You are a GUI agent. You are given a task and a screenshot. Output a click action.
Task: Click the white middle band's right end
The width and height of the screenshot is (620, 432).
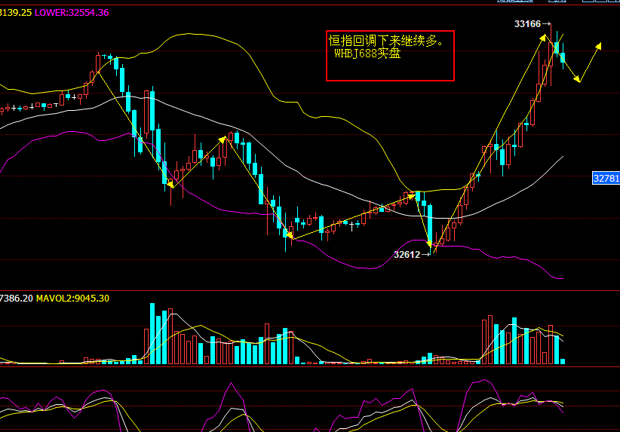(562, 157)
